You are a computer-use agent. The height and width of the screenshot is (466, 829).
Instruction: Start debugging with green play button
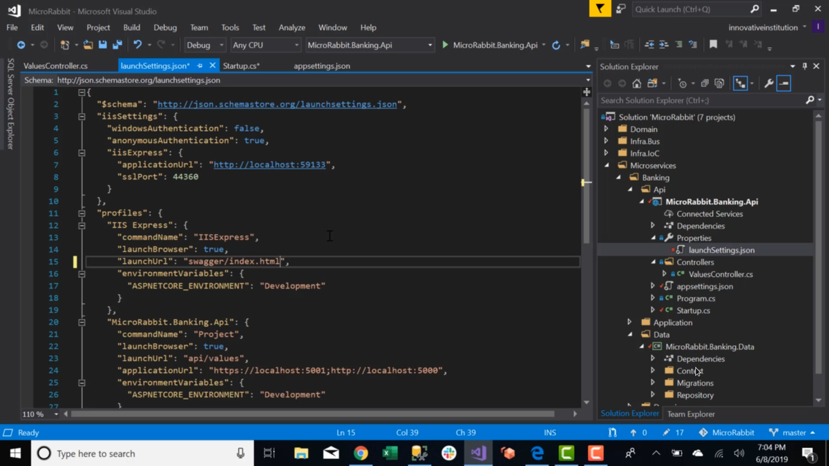(445, 45)
